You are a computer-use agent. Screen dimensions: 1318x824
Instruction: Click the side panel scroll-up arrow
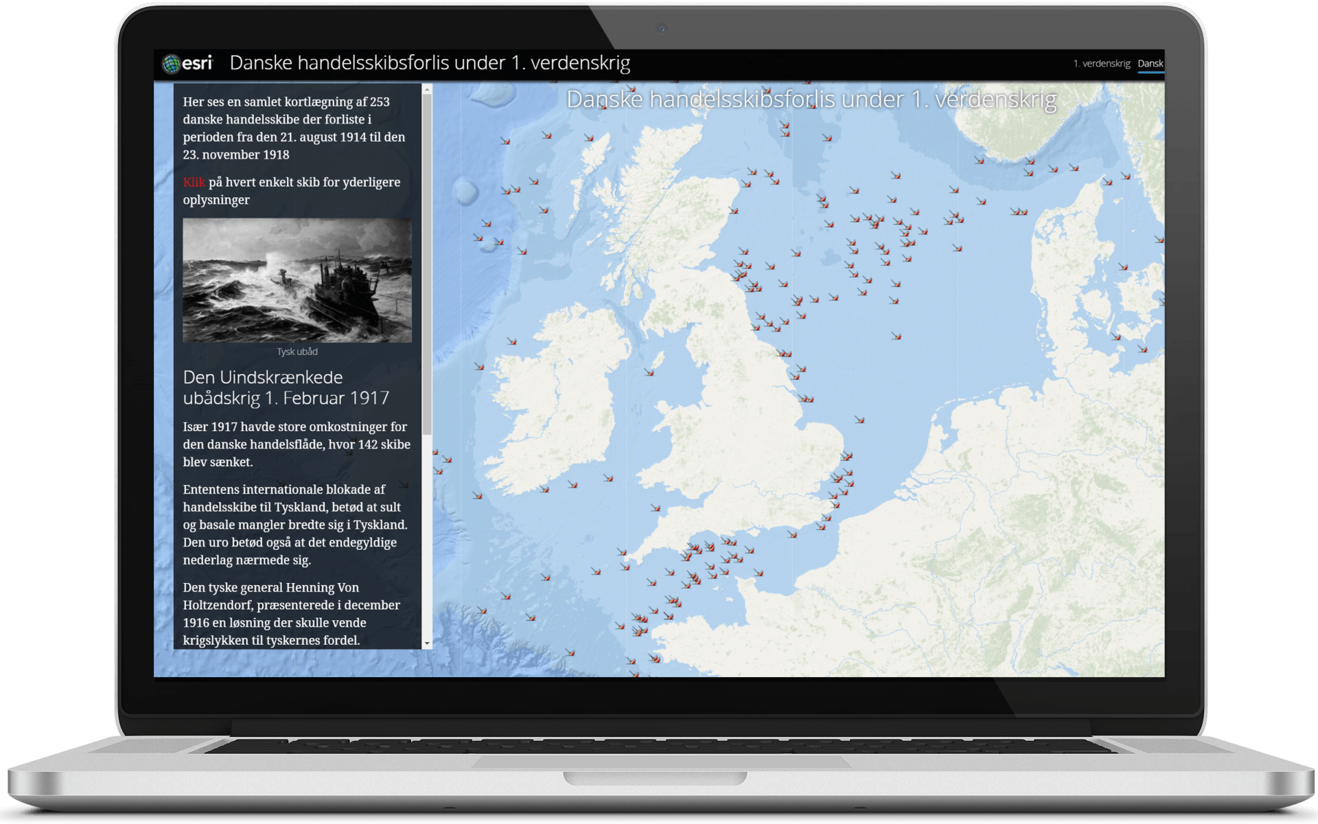[427, 89]
